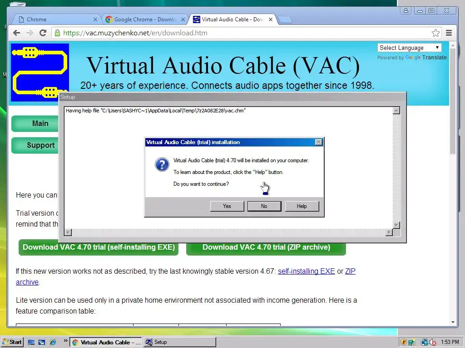Open the Windows Start menu
465x348 pixels.
(x=12, y=342)
